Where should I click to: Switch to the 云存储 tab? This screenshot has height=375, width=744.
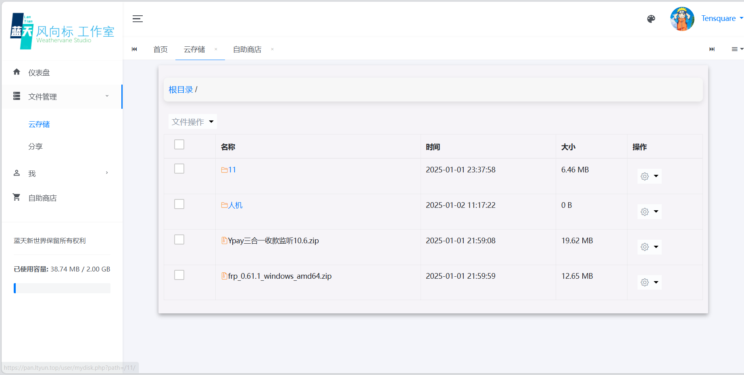[194, 49]
